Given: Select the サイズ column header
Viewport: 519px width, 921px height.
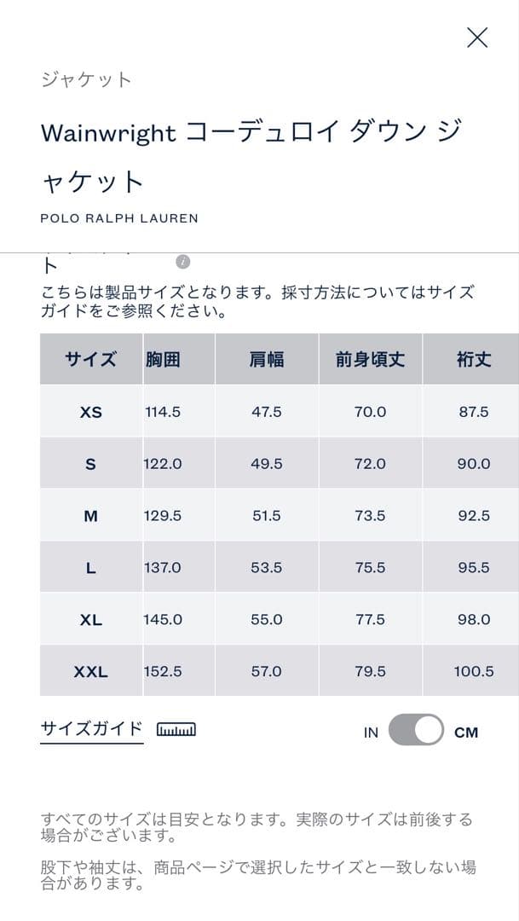Looking at the screenshot, I should pyautogui.click(x=90, y=360).
